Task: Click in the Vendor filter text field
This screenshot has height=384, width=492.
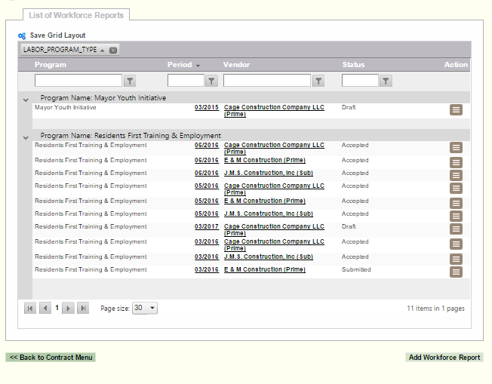Action: (x=266, y=81)
